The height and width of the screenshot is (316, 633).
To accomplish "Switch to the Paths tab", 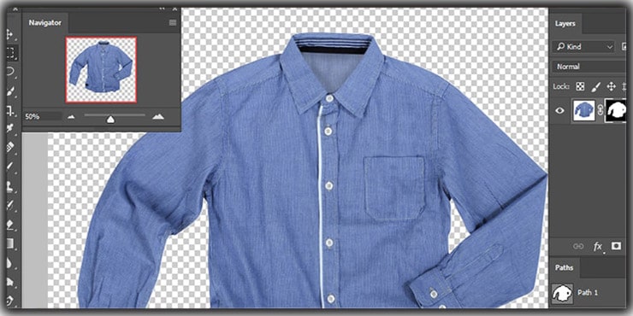I will 564,267.
